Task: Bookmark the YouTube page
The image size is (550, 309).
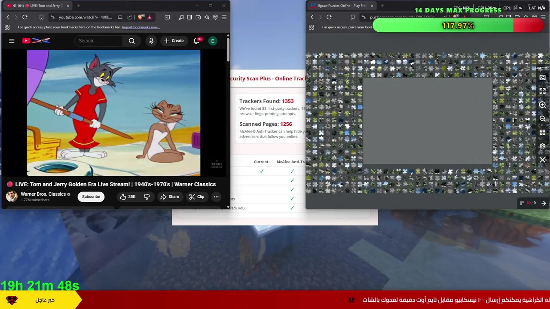Action: click(x=41, y=17)
